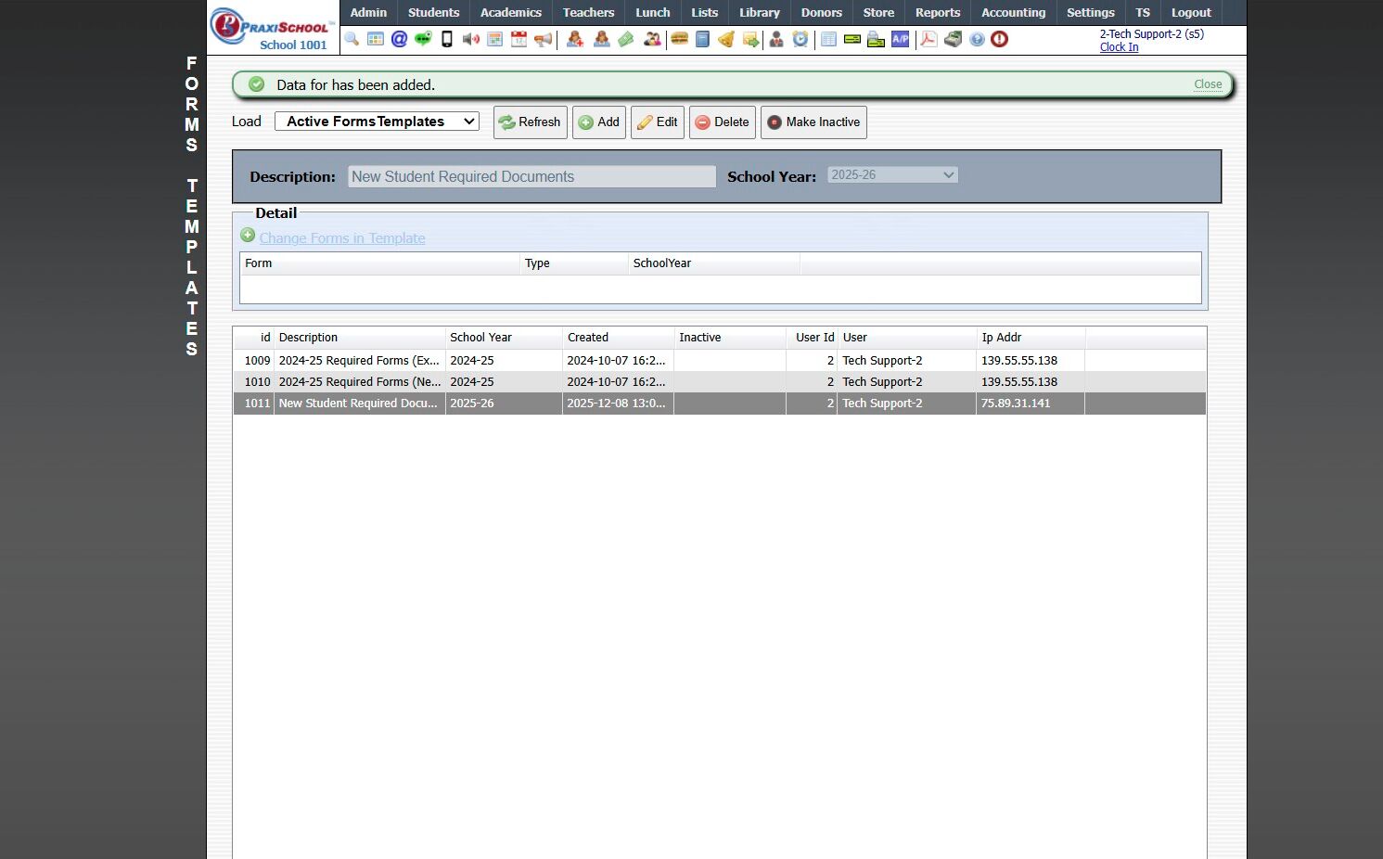Click the cash register icon
This screenshot has width=1383, height=859.
953,39
